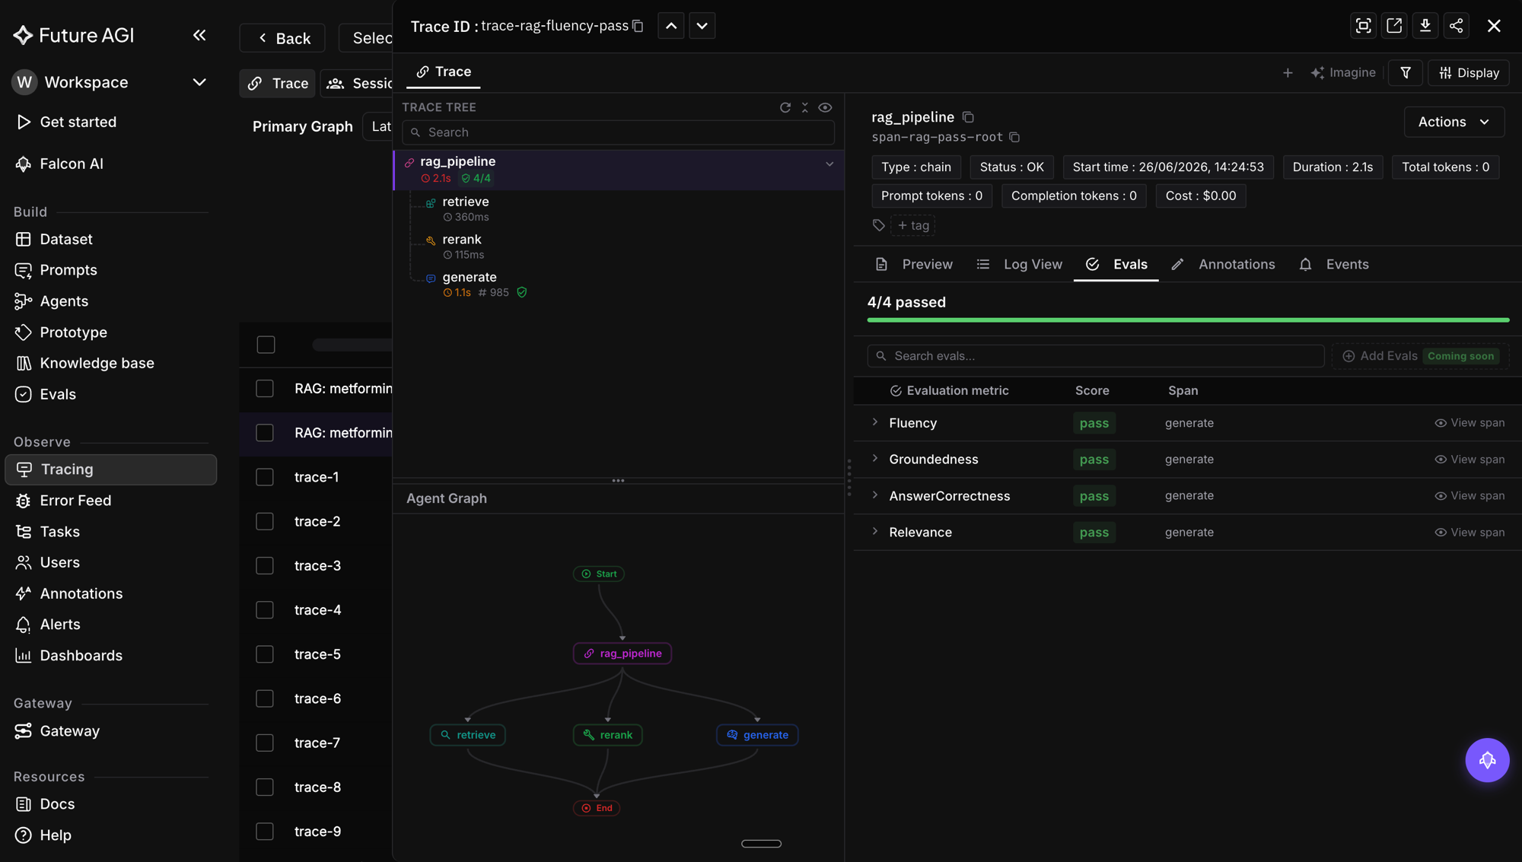Go to next trace with down arrow
The width and height of the screenshot is (1522, 862).
[x=702, y=26]
